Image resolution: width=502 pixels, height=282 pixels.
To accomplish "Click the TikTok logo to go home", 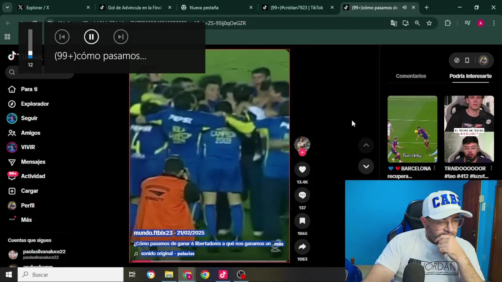I will point(13,56).
